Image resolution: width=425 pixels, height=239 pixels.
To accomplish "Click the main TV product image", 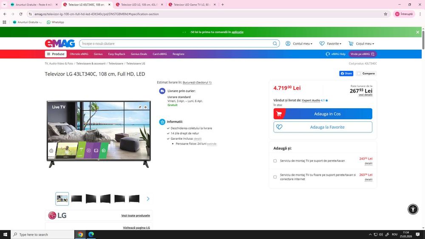I will point(99,134).
